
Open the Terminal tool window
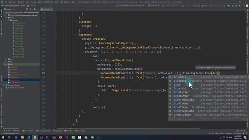tap(68, 131)
